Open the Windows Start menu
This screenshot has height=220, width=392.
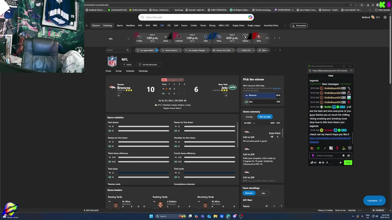(151, 216)
